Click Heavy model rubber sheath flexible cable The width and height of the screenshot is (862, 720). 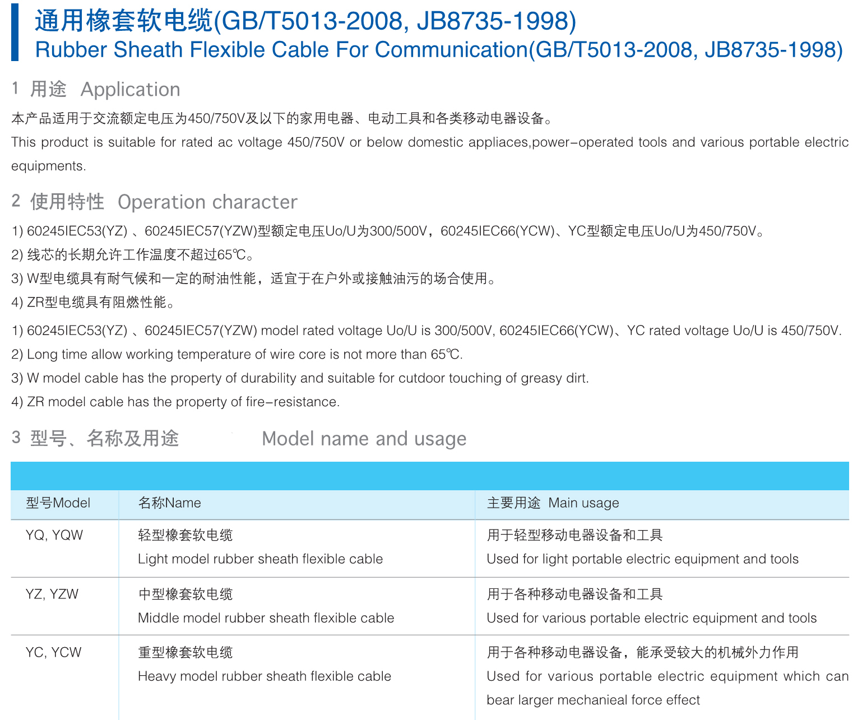(265, 676)
